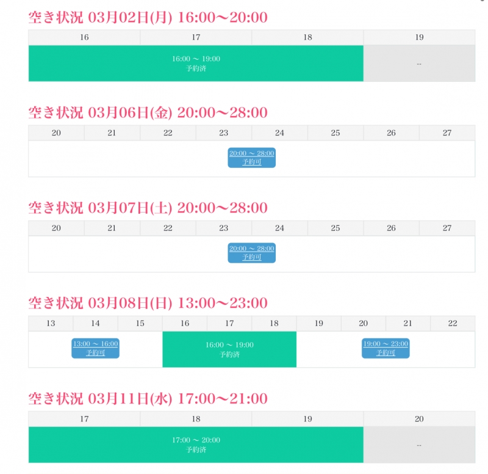This screenshot has width=488, height=474.
Task: Open the 20:00～28:00 bookable slot on 03月07日
Action: tap(251, 253)
